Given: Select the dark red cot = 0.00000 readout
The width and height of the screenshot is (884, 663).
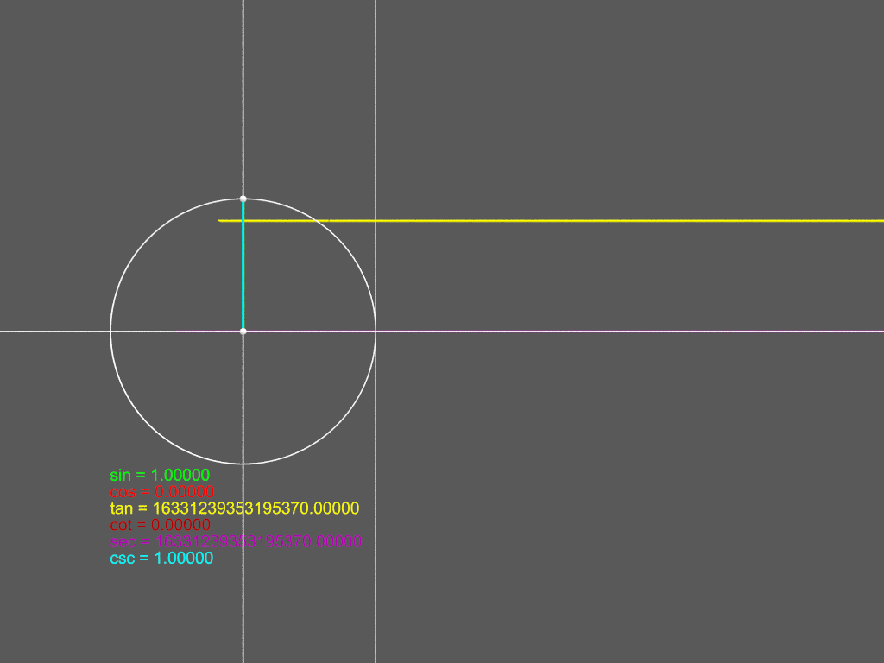Looking at the screenshot, I should pos(160,524).
